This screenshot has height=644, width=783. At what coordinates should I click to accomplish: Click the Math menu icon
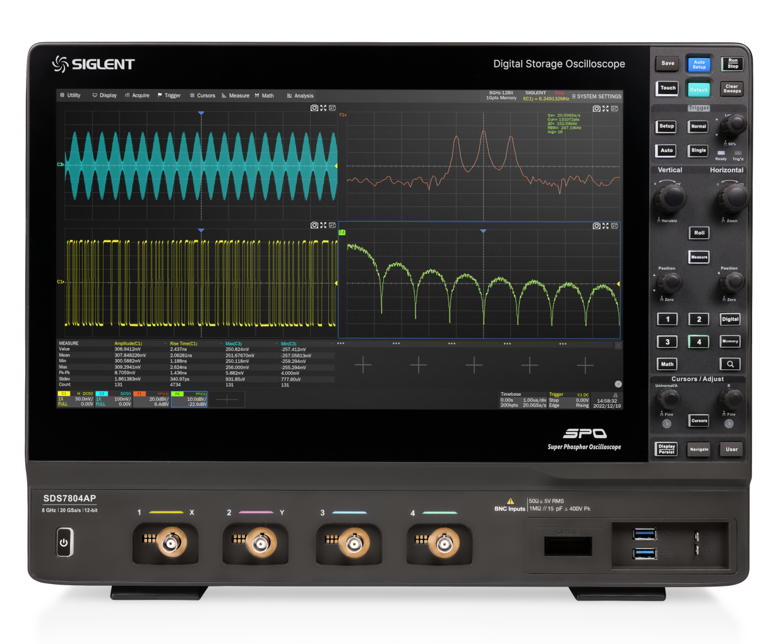tap(257, 95)
